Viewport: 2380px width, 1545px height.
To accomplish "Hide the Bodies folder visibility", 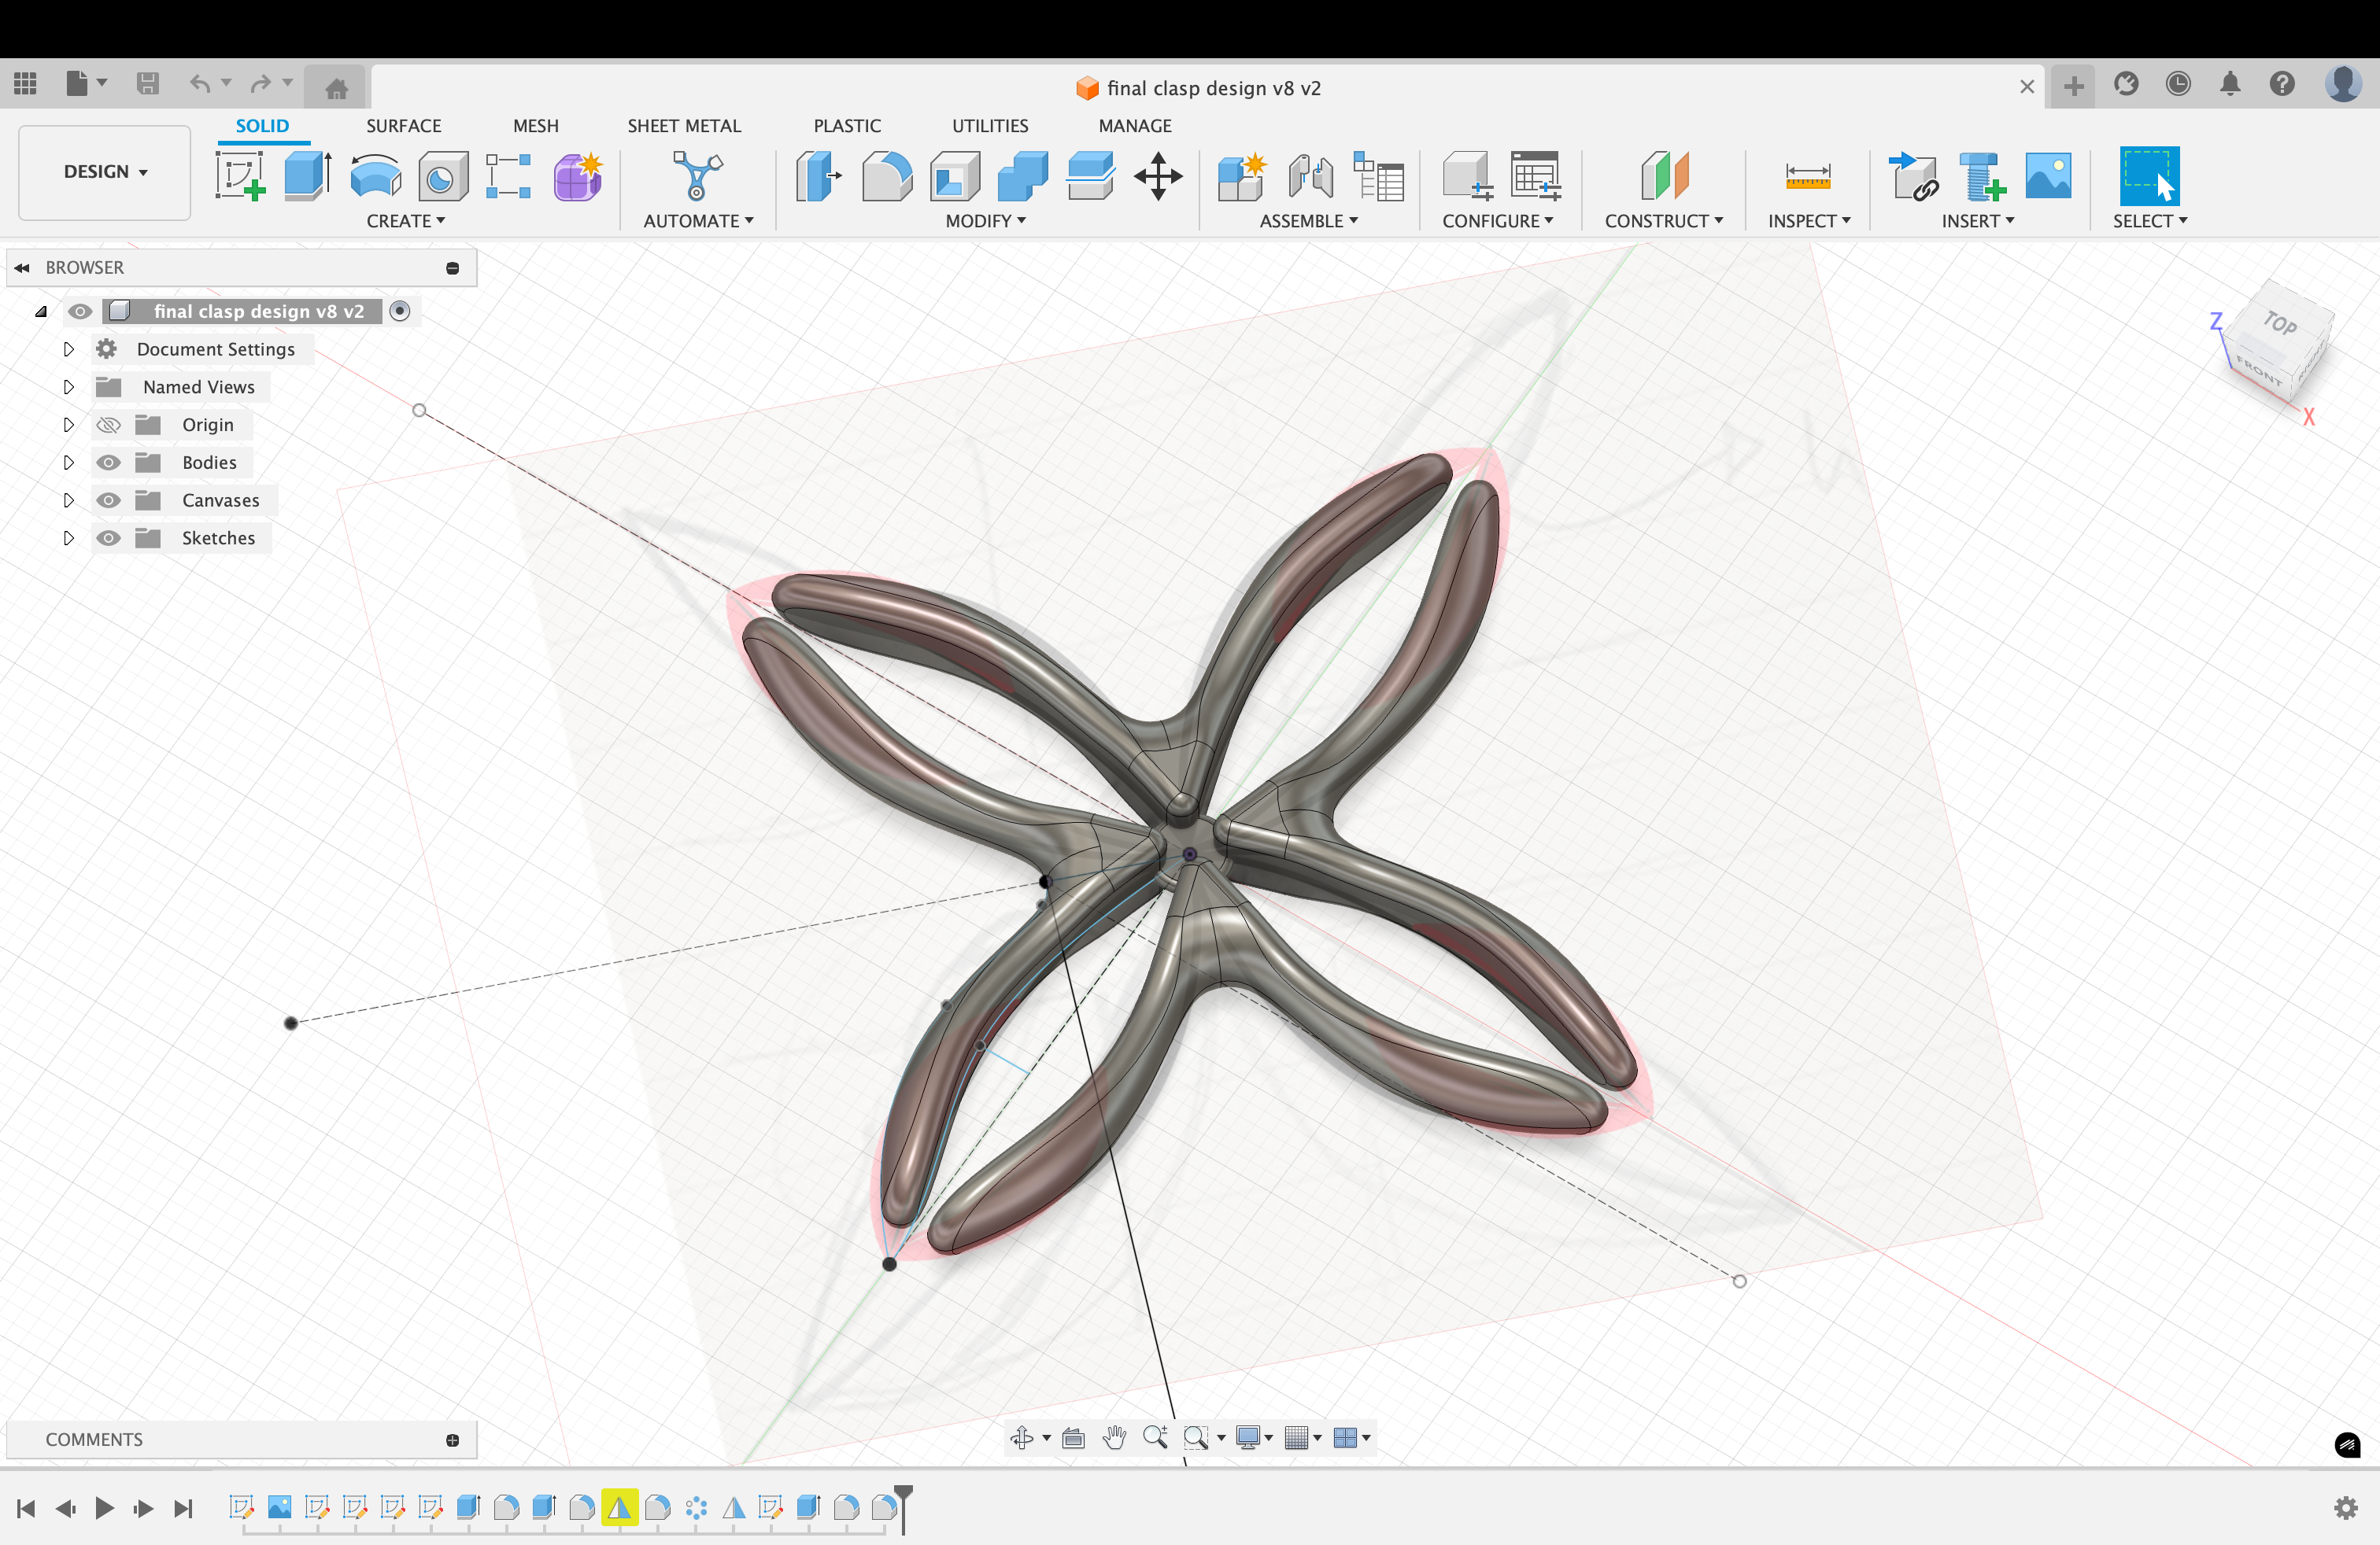I will pyautogui.click(x=109, y=463).
